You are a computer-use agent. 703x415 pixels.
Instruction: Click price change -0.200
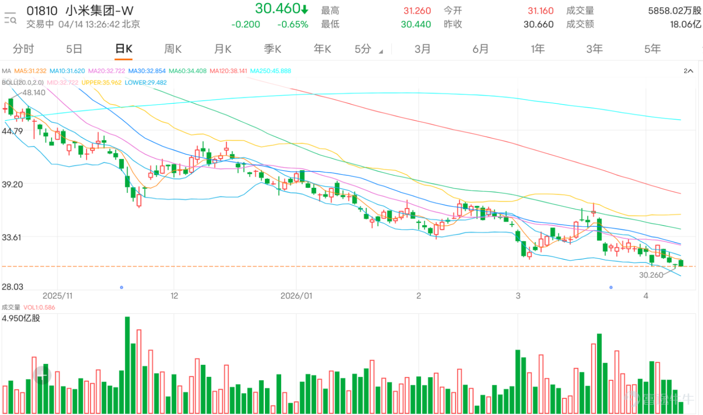pos(246,25)
